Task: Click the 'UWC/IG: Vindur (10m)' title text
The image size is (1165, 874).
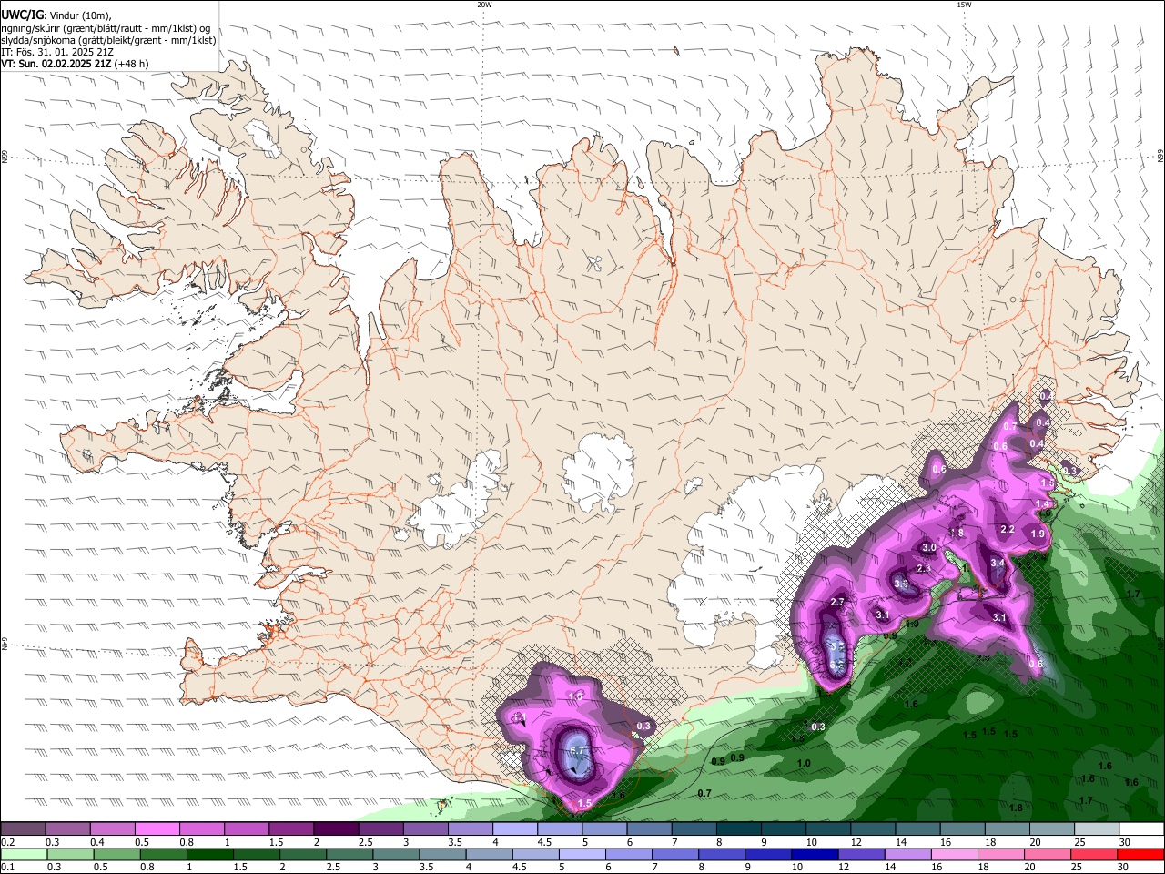Action: point(56,15)
